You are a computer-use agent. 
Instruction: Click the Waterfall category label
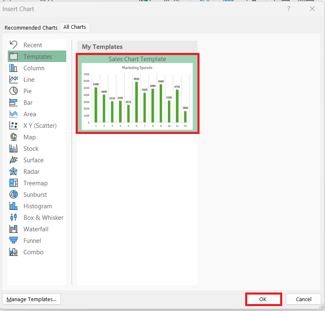point(36,229)
